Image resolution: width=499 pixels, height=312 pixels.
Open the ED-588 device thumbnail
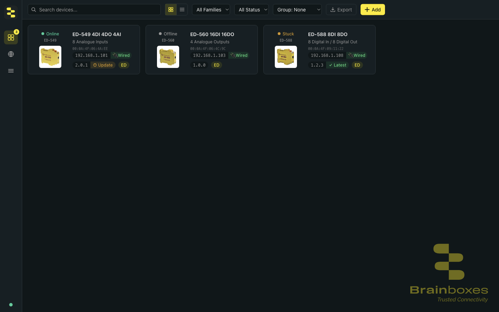pos(286,57)
